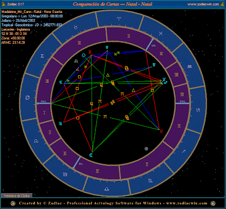Click the Sagittarius arrow symbol
226x209 pixels.
(184, 152)
